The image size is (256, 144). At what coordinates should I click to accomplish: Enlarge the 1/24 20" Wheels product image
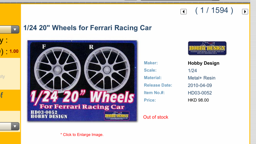coord(82,81)
